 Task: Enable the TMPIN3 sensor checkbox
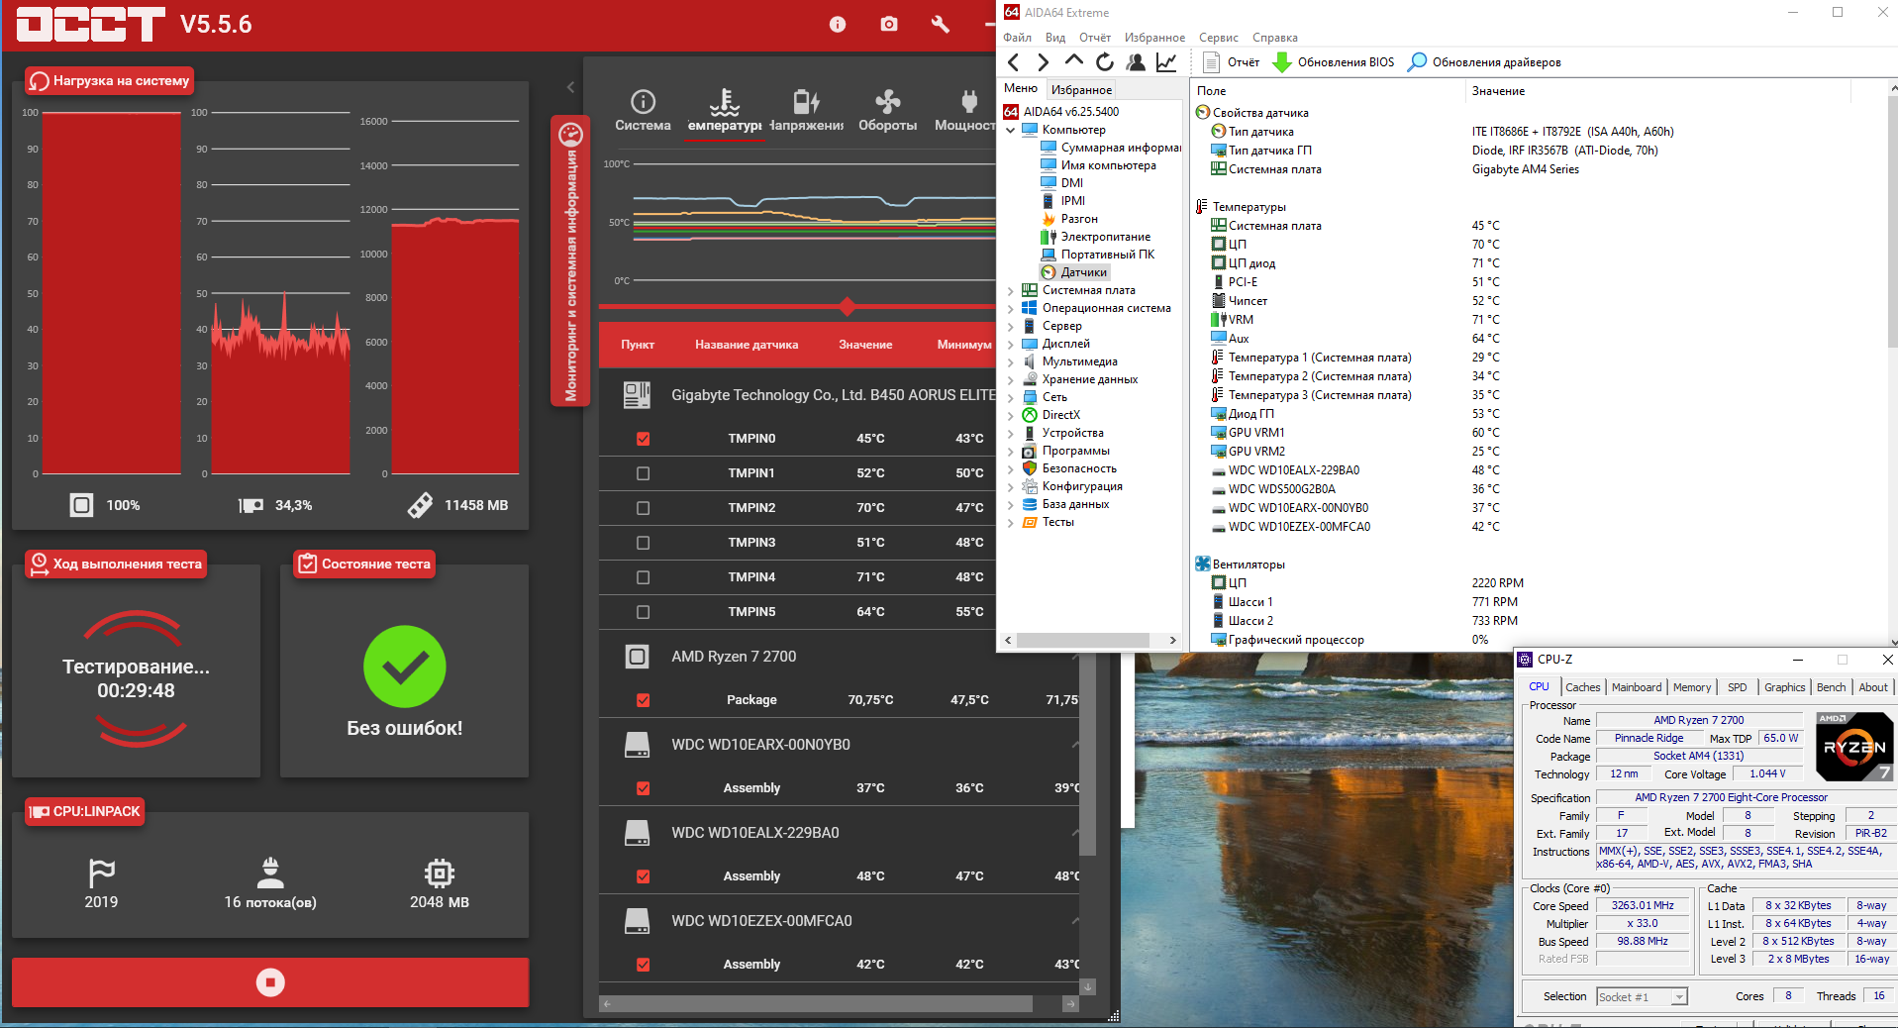click(x=643, y=543)
